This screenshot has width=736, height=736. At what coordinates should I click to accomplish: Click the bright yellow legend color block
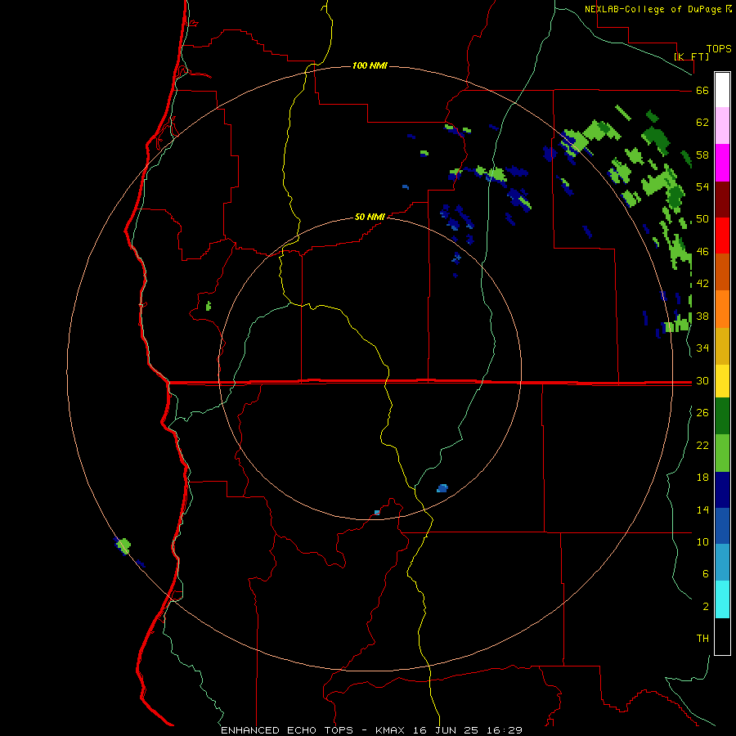[722, 381]
